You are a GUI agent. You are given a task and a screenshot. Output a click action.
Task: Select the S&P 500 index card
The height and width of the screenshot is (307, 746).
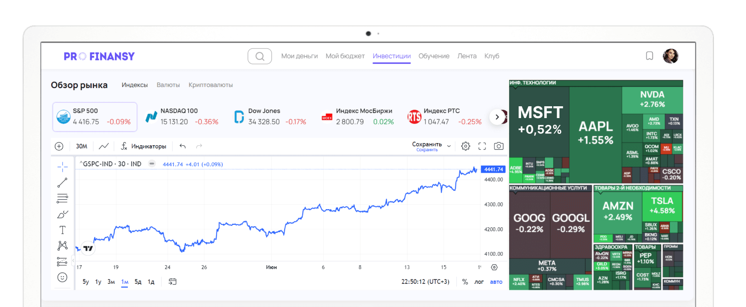95,117
